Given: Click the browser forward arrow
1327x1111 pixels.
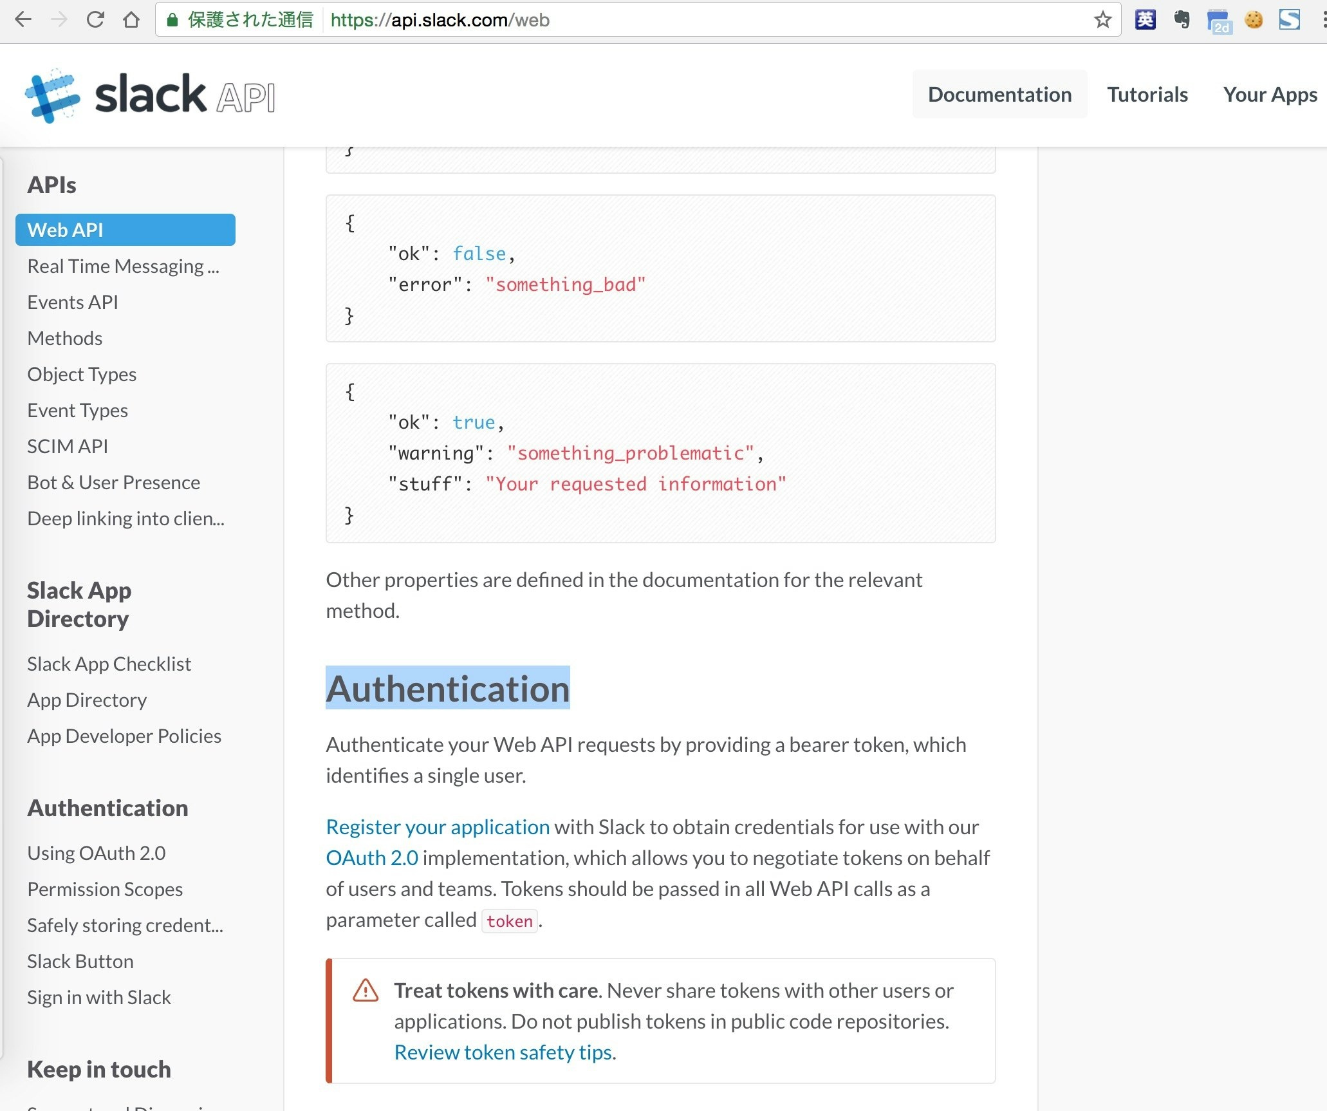Looking at the screenshot, I should pyautogui.click(x=59, y=20).
